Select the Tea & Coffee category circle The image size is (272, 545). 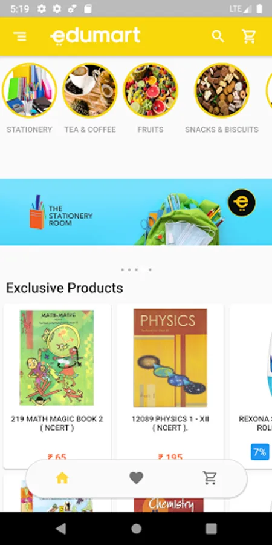tap(90, 90)
